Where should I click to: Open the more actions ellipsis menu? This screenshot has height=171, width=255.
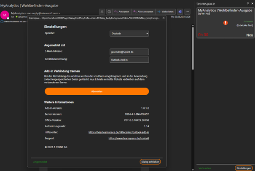click(x=187, y=12)
